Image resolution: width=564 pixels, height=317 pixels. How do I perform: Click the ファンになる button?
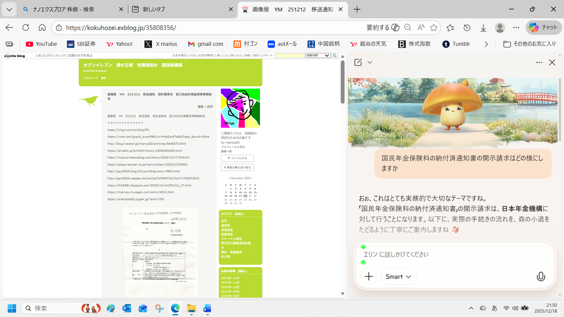(x=237, y=158)
